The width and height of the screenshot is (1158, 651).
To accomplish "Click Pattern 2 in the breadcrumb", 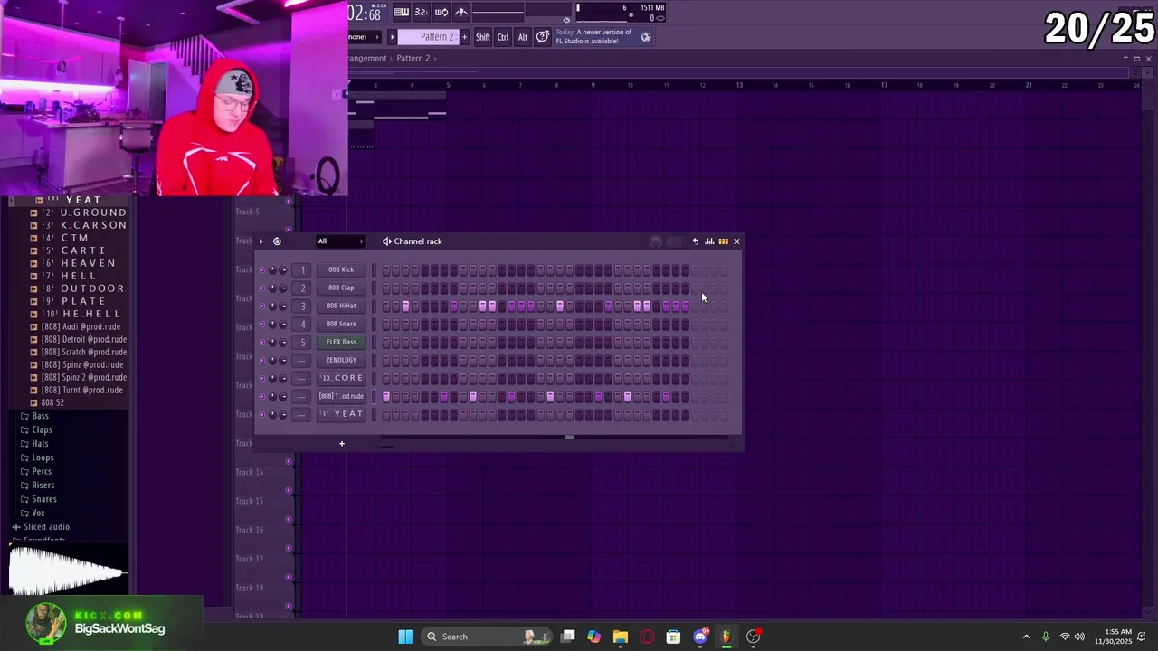I will point(413,58).
